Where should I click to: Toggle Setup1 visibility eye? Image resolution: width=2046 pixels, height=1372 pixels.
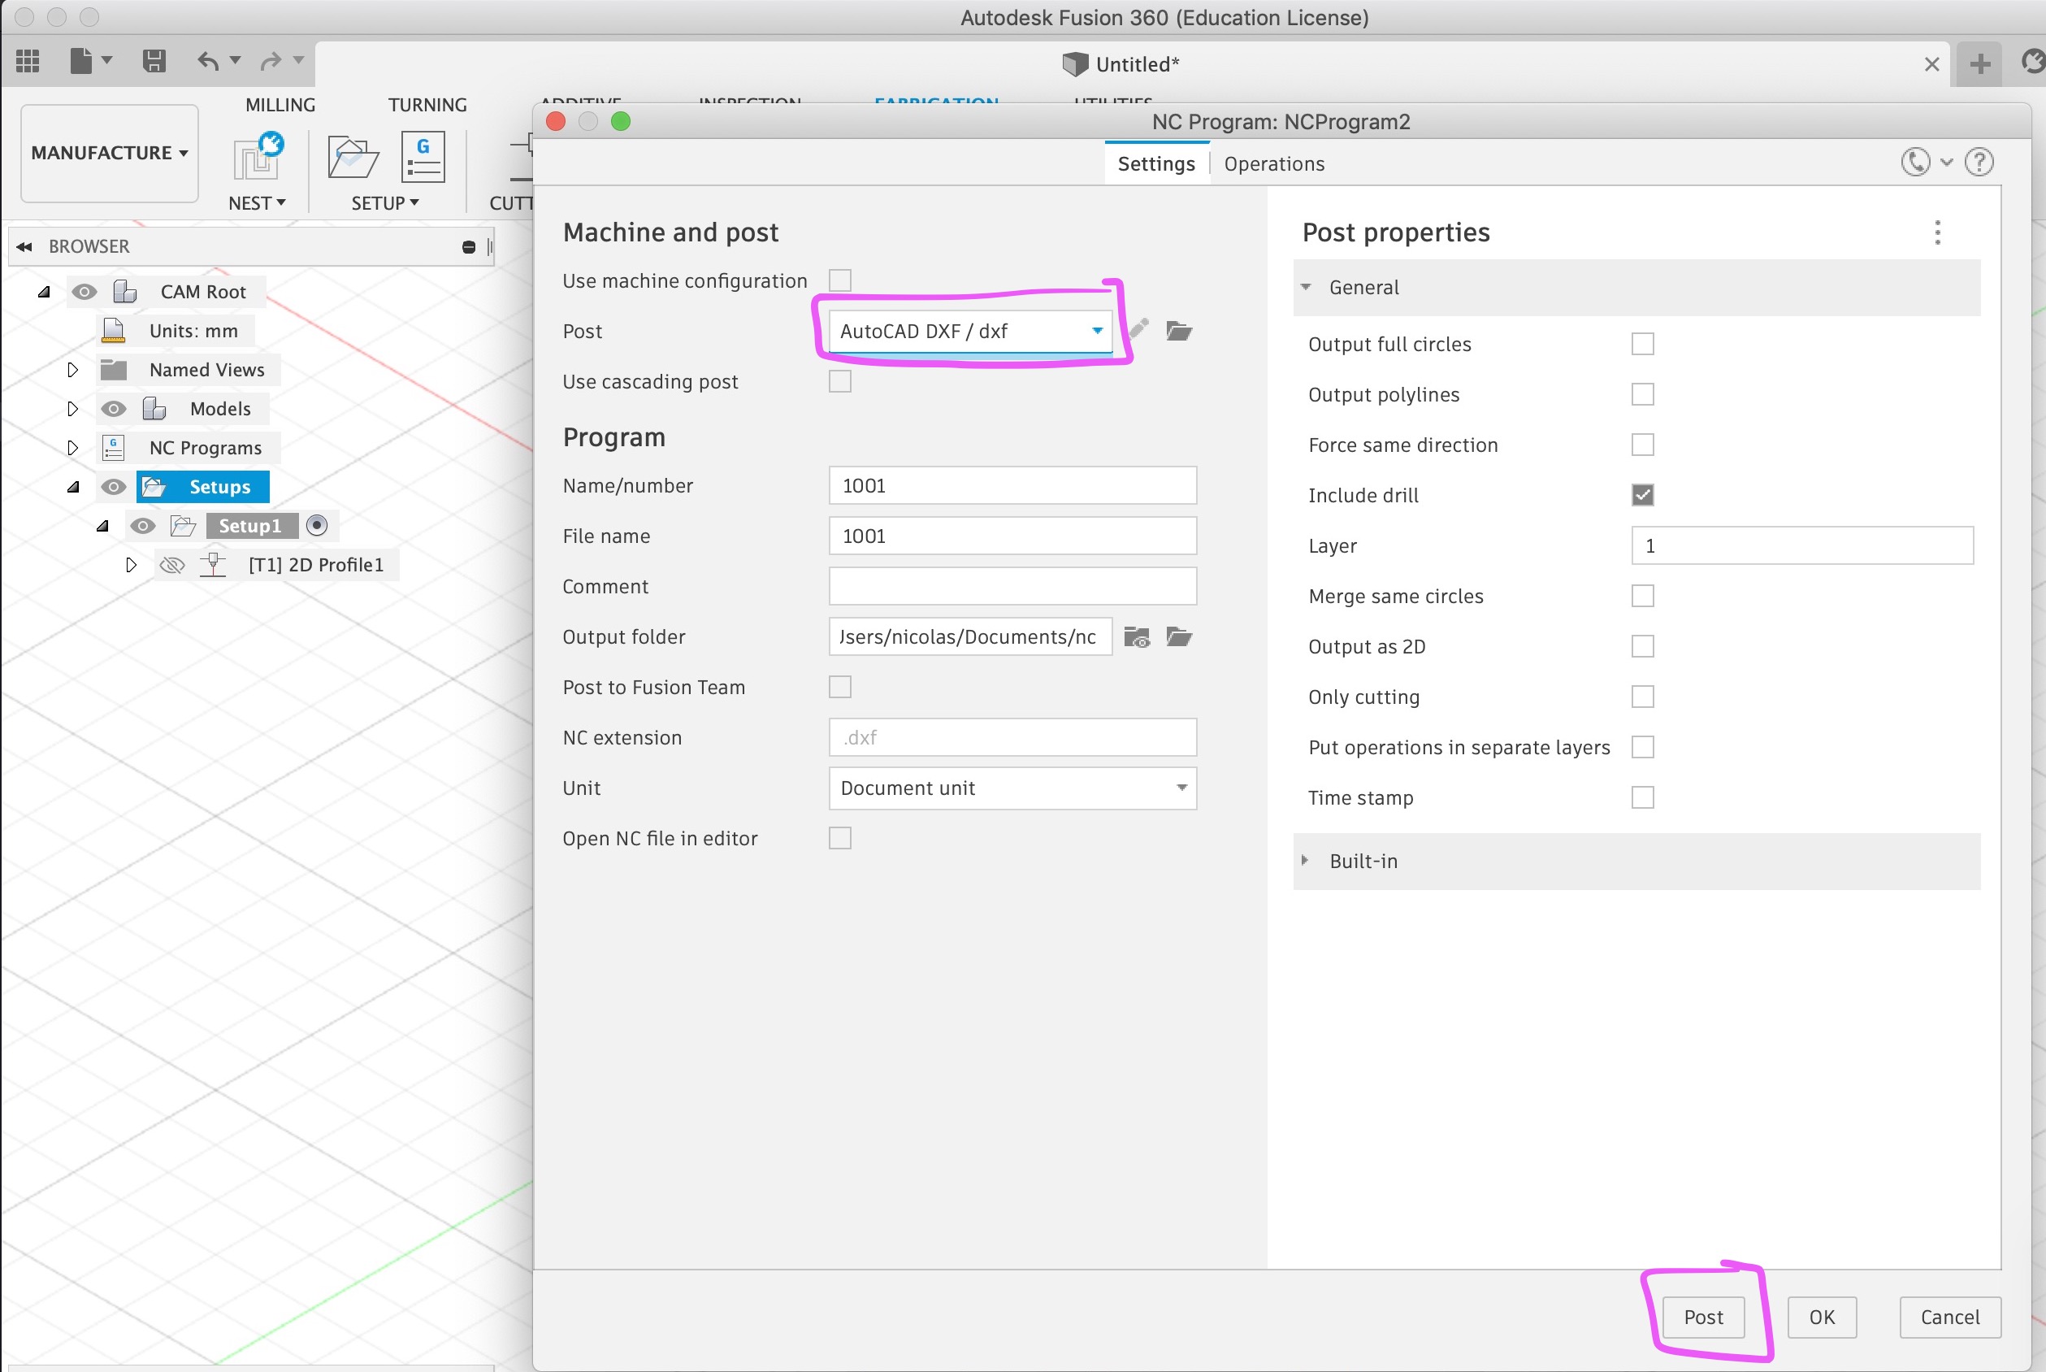(142, 525)
